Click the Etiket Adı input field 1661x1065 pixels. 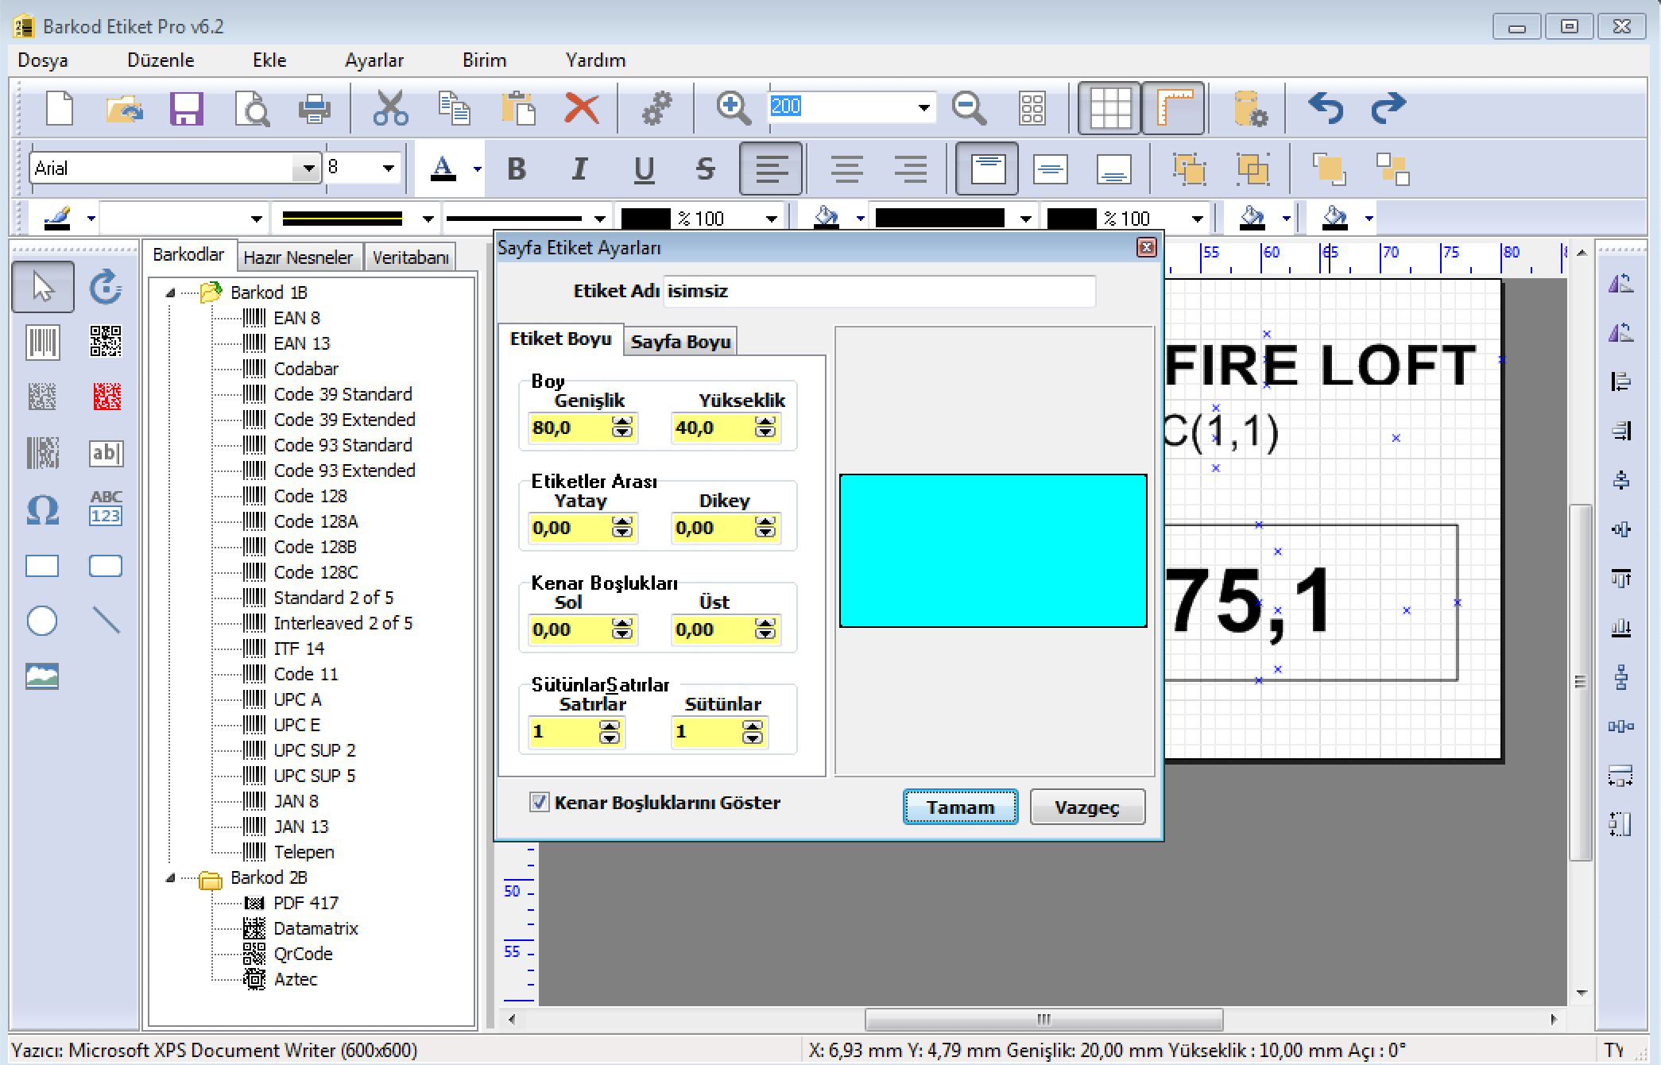[880, 291]
